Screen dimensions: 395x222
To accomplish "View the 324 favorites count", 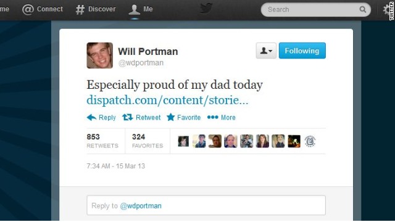I will click(x=148, y=141).
